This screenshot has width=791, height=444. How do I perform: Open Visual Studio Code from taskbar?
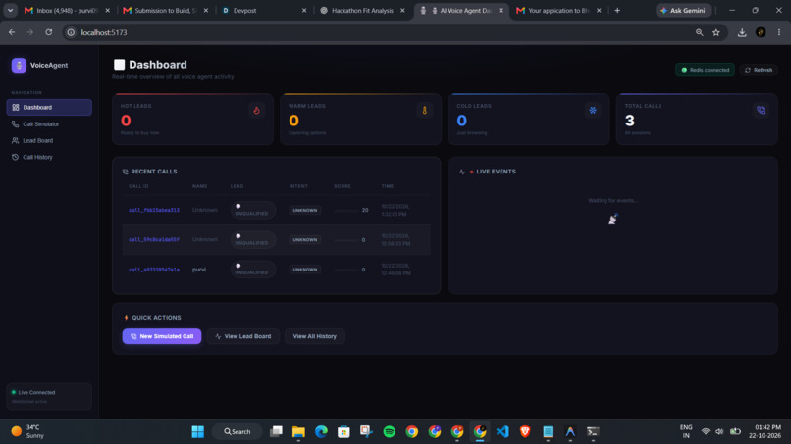[502, 431]
